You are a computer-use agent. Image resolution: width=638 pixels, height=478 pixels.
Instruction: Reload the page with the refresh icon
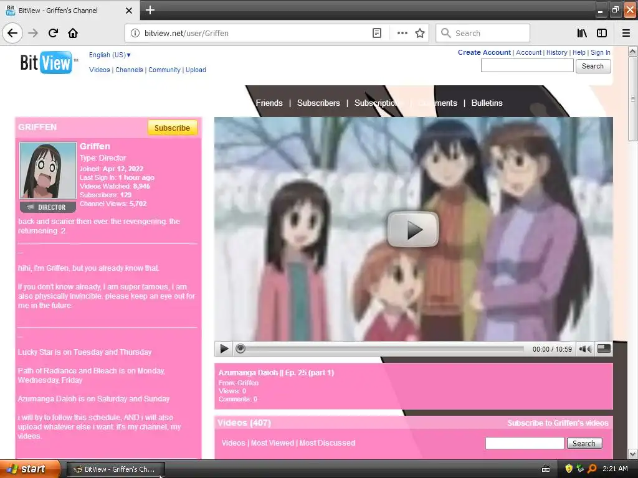(53, 33)
